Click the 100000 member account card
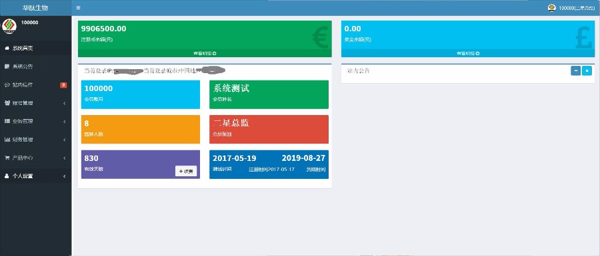Image resolution: width=600 pixels, height=256 pixels. 141,94
